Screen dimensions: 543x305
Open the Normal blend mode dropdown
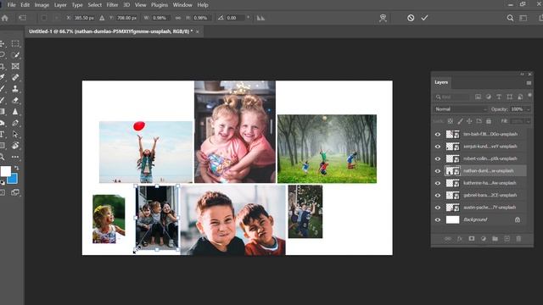click(461, 109)
